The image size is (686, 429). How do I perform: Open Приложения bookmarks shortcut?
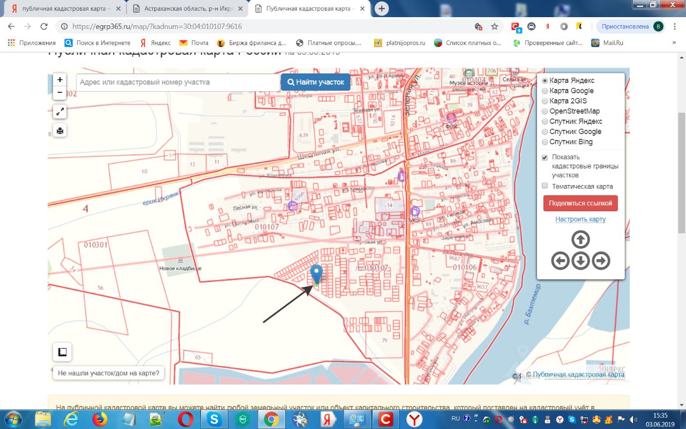(32, 43)
